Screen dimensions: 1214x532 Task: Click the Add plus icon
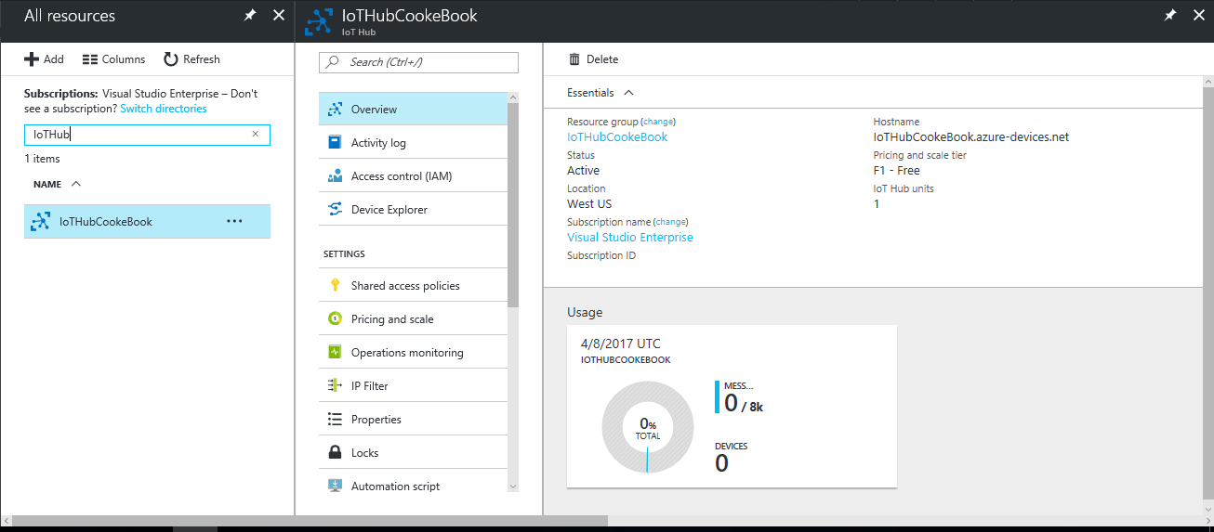(32, 59)
